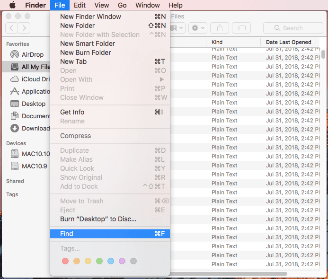Image resolution: width=328 pixels, height=279 pixels.
Task: Open Desktop folder in sidebar
Action: point(27,104)
